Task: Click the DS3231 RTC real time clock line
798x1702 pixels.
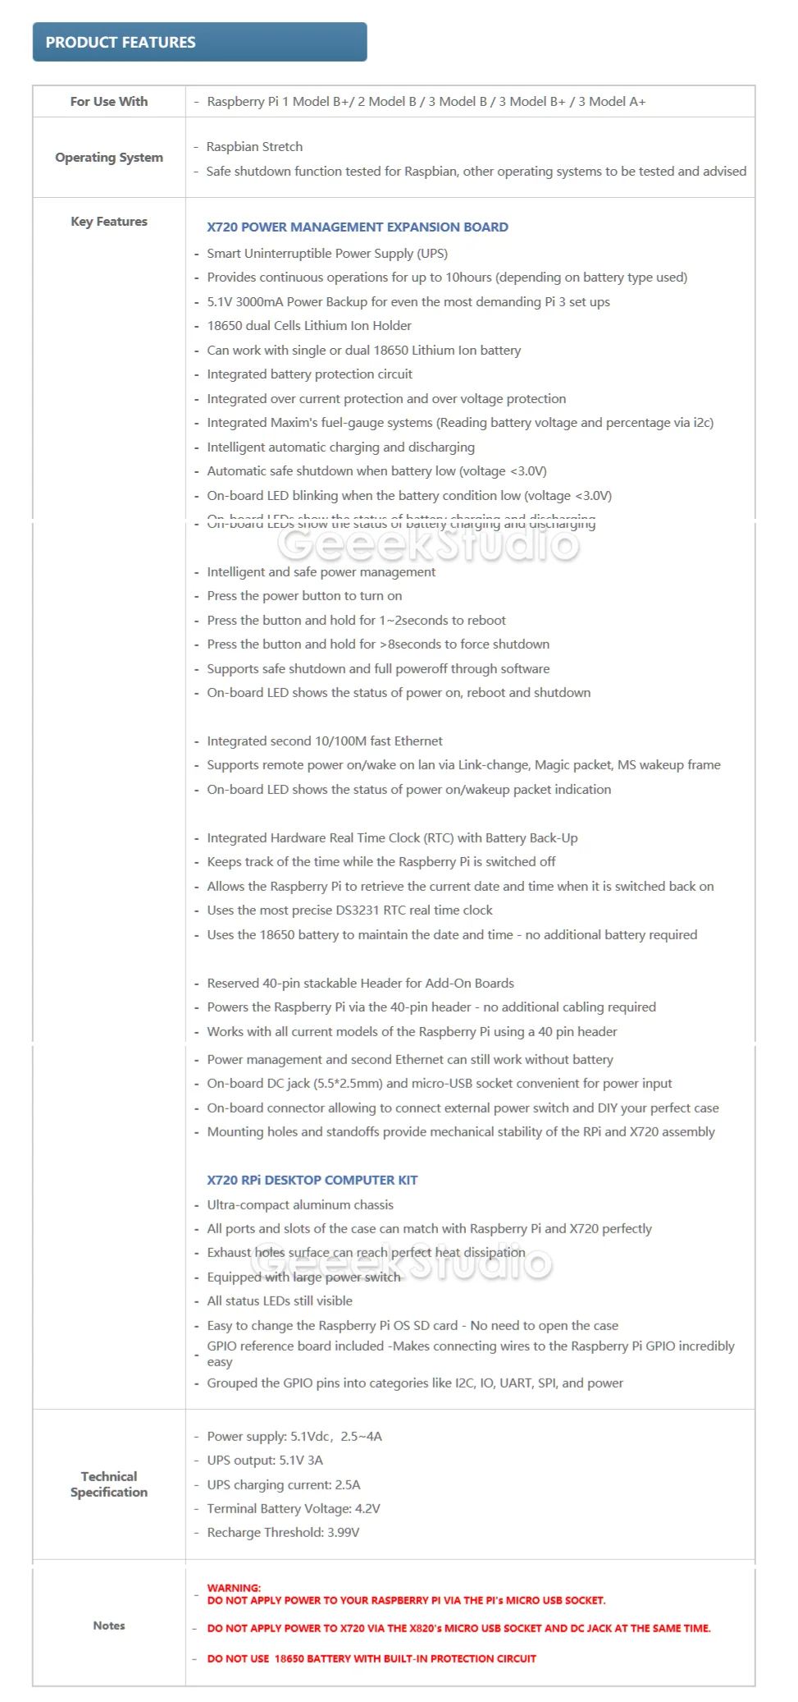Action: coord(350,911)
